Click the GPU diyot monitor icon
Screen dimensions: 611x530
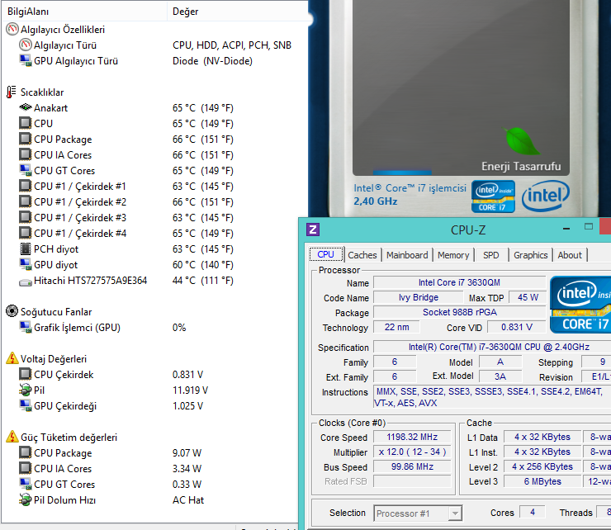click(26, 264)
